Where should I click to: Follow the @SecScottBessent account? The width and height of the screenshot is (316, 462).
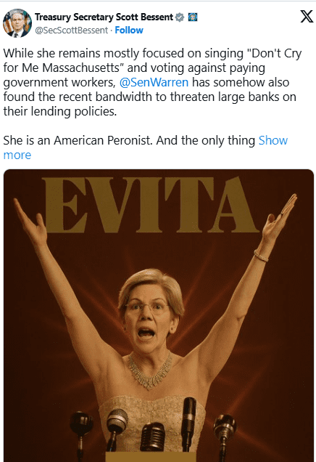click(129, 30)
